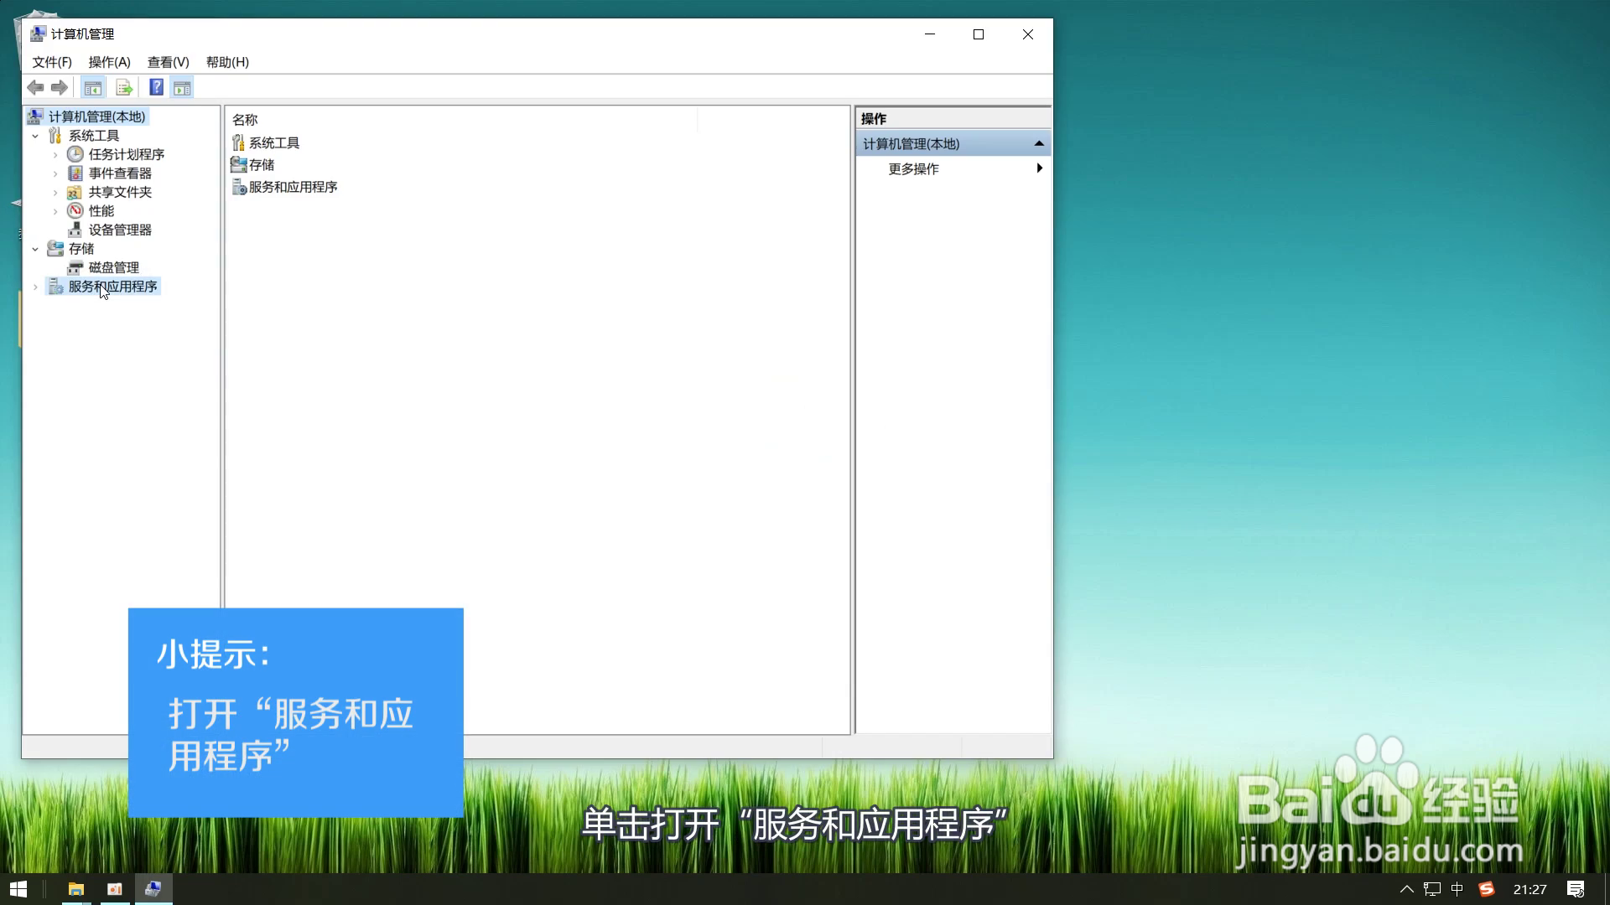Image resolution: width=1610 pixels, height=905 pixels.
Task: Expand the 服务和应用程序 tree node arrow
Action: tap(35, 287)
